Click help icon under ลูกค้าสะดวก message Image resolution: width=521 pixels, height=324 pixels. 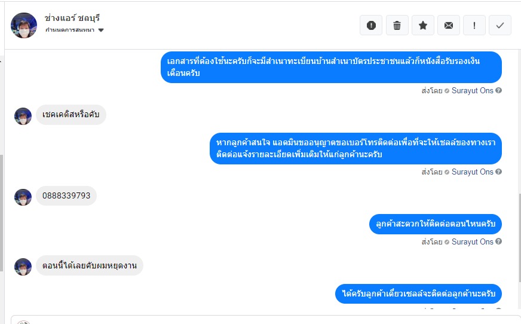(x=498, y=242)
